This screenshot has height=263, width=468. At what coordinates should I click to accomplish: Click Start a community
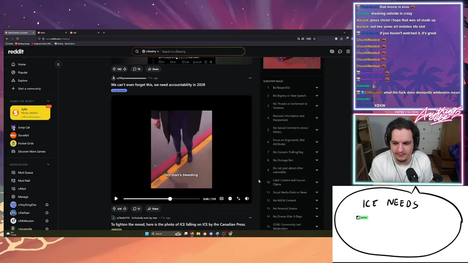[x=29, y=88]
